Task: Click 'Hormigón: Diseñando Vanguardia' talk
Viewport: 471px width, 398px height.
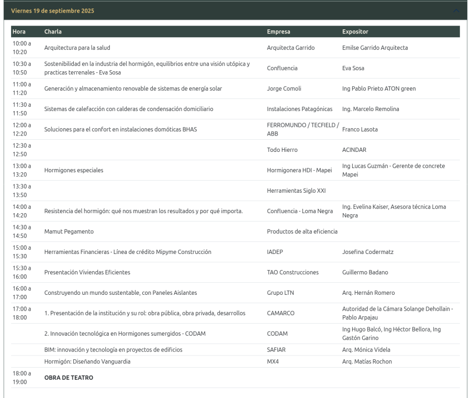Action: tap(87, 361)
